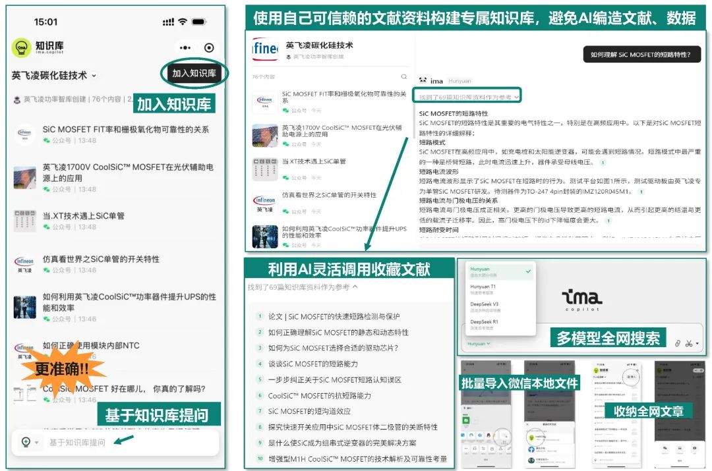This screenshot has height=471, width=712.
Task: Open phone article 仿真看世界之SiC单管的开关特性
Action: pos(101,259)
